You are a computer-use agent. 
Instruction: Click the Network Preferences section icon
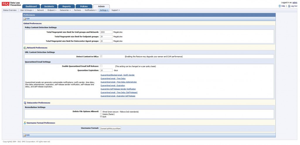(x=25, y=47)
